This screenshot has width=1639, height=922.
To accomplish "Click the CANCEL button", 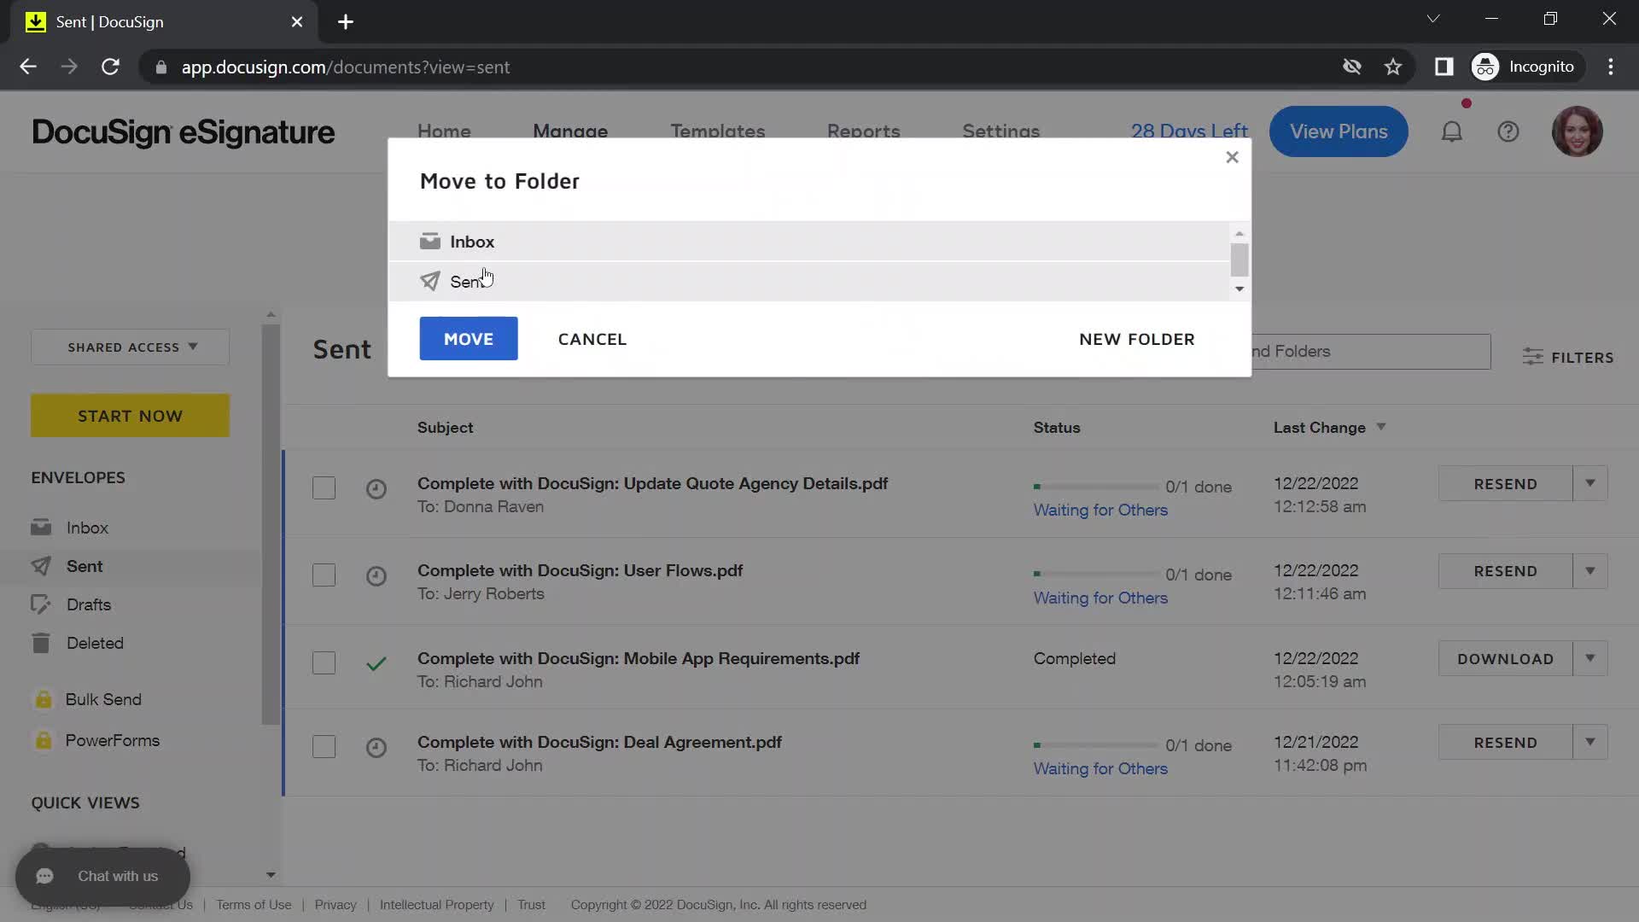I will pyautogui.click(x=592, y=339).
